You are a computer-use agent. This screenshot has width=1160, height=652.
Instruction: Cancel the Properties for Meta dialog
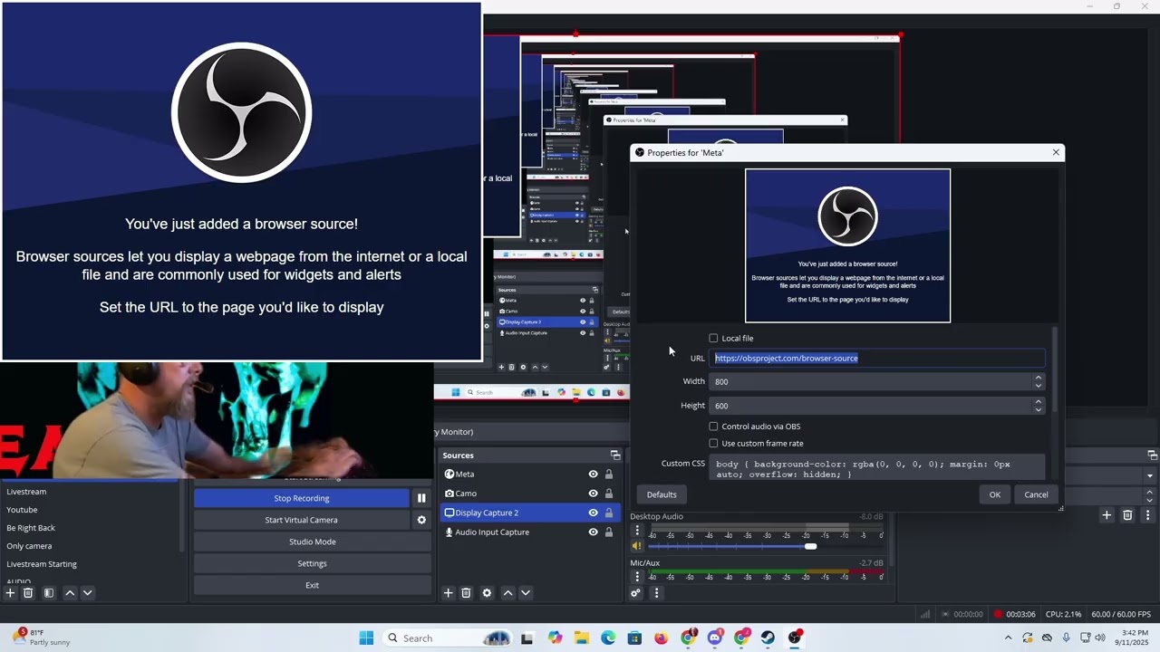[1036, 494]
